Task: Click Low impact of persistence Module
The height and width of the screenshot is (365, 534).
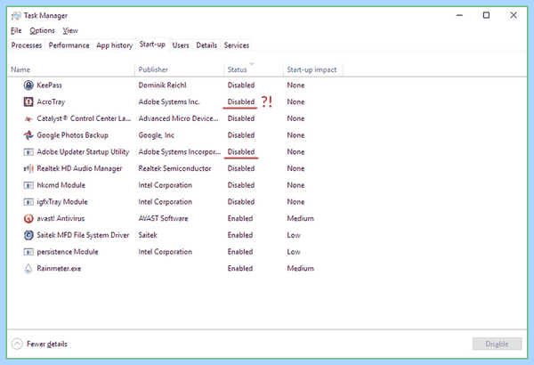Action: click(294, 252)
